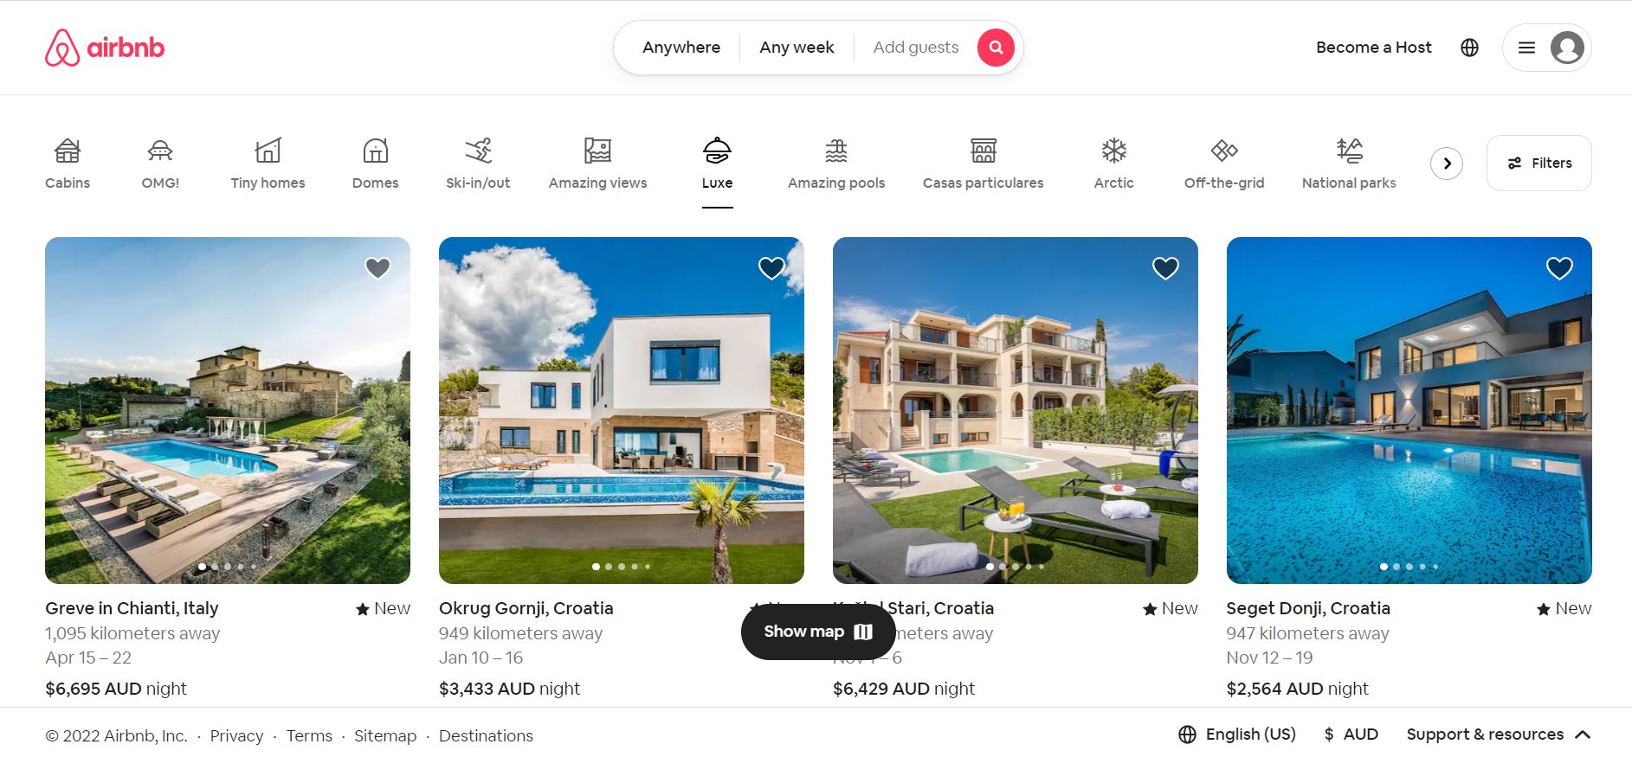Select the second carousel dot on the Okrug Gornji photo
Viewport: 1632px width, 757px height.
(609, 567)
